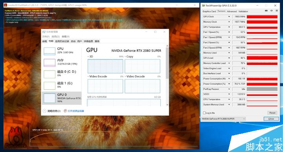Expand the Video Decode engine dropdown
Viewport: 283px width, 152px height.
click(125, 76)
